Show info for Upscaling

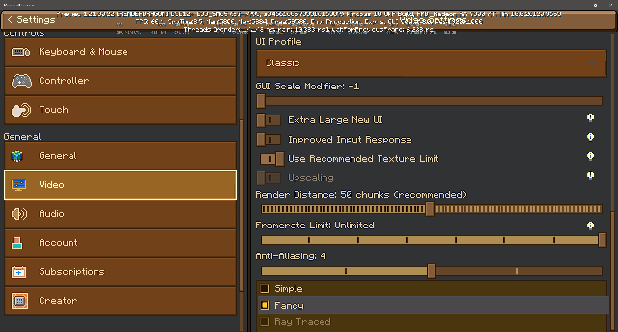590,176
